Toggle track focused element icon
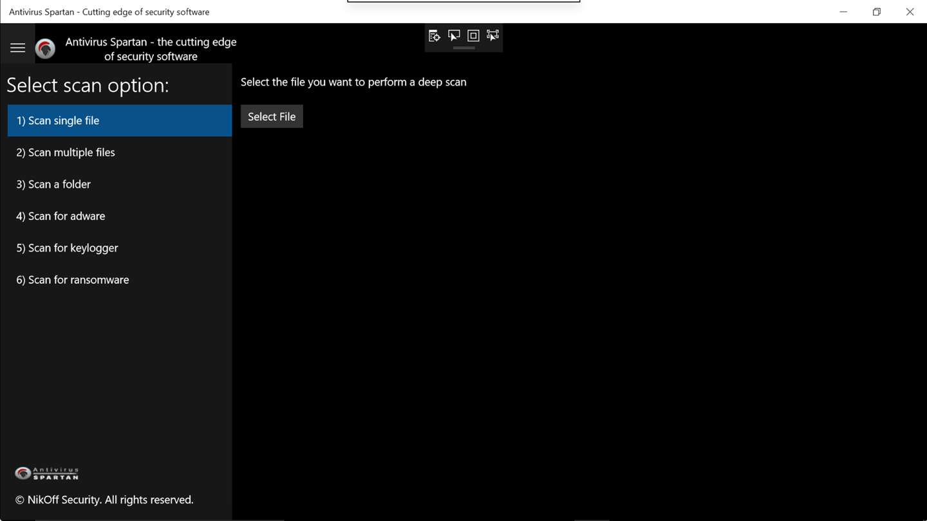Image resolution: width=927 pixels, height=521 pixels. tap(492, 36)
